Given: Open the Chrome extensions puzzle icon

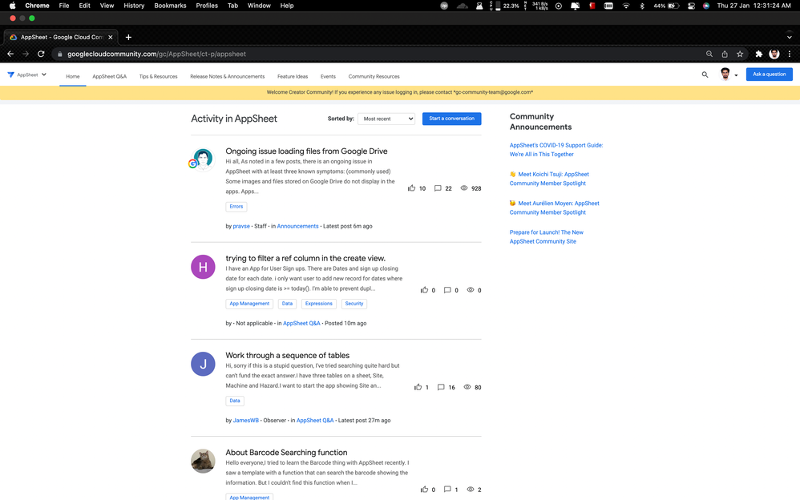Looking at the screenshot, I should point(758,54).
